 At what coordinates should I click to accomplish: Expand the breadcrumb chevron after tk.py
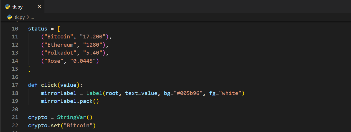pyautogui.click(x=28, y=17)
